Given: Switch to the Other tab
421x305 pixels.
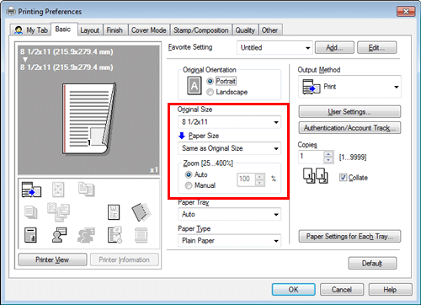Looking at the screenshot, I should pyautogui.click(x=269, y=30).
